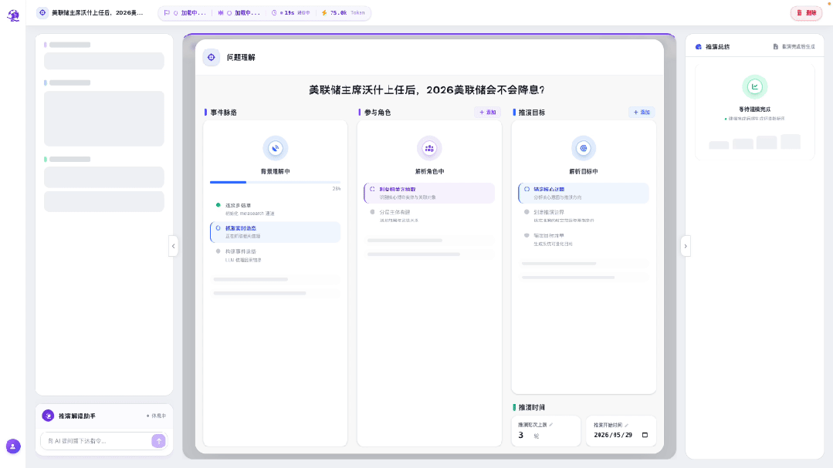Click the flag icon in the status pill

click(167, 13)
